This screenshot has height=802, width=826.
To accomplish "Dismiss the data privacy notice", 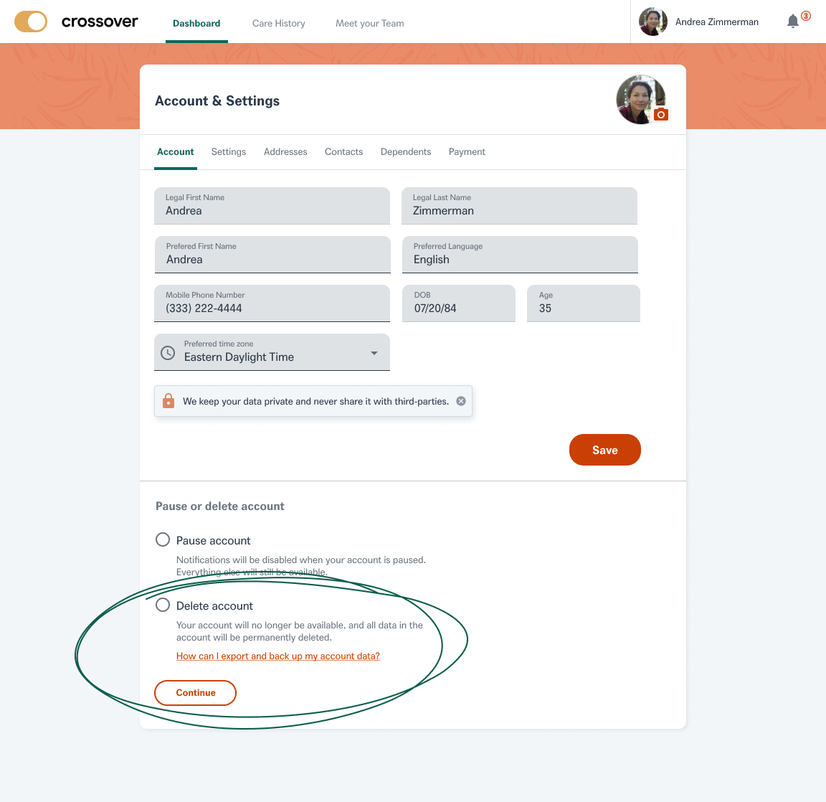I will tap(461, 401).
